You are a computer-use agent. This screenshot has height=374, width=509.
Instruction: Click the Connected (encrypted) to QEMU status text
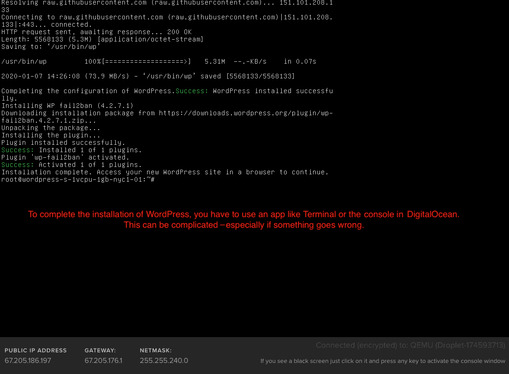pyautogui.click(x=410, y=345)
